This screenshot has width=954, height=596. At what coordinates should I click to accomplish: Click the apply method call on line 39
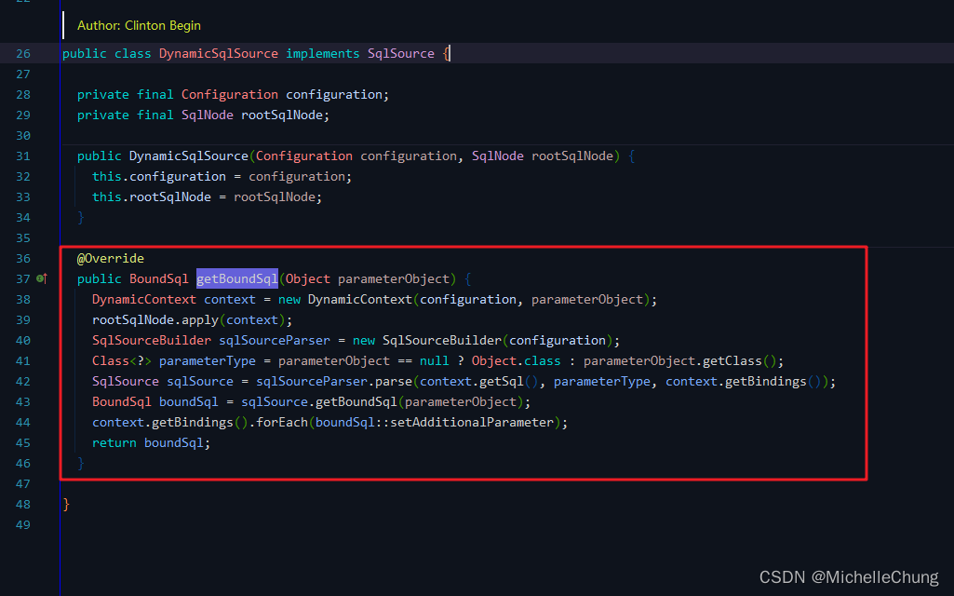199,319
